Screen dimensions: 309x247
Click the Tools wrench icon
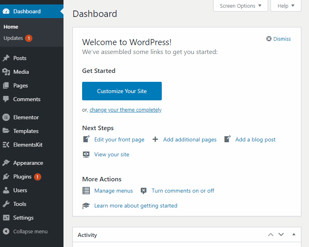pos(6,204)
